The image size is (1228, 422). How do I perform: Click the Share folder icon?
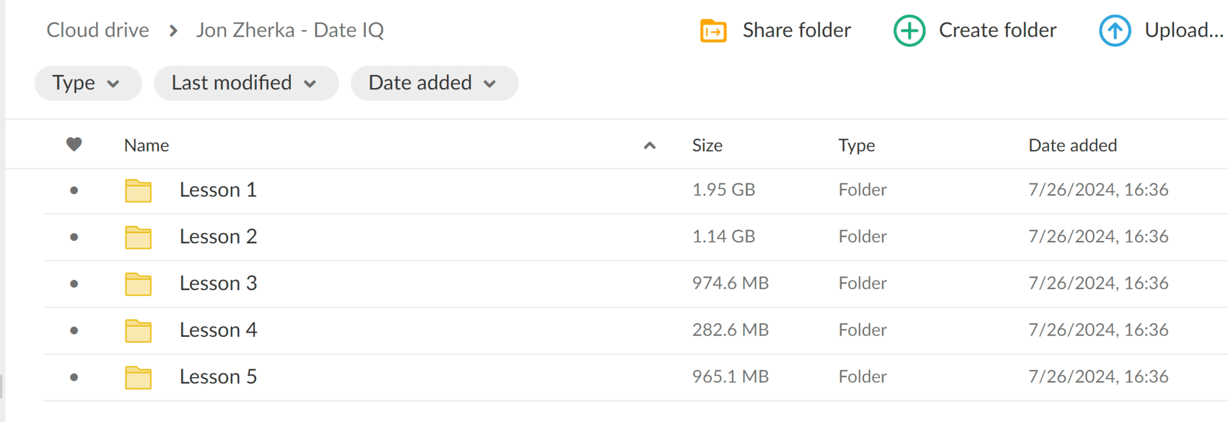point(713,31)
